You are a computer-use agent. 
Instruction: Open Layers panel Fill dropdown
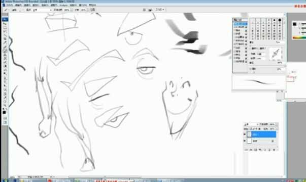point(273,129)
